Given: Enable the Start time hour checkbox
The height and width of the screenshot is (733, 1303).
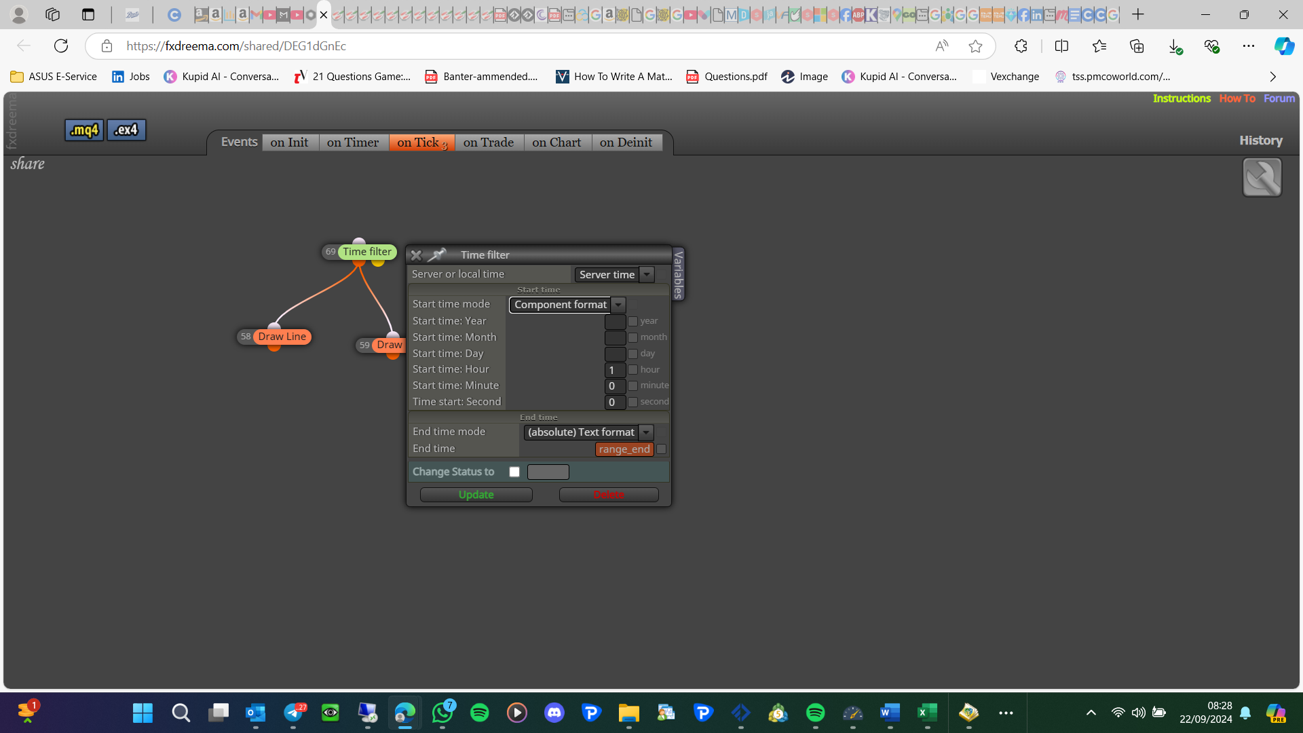Looking at the screenshot, I should (x=632, y=370).
